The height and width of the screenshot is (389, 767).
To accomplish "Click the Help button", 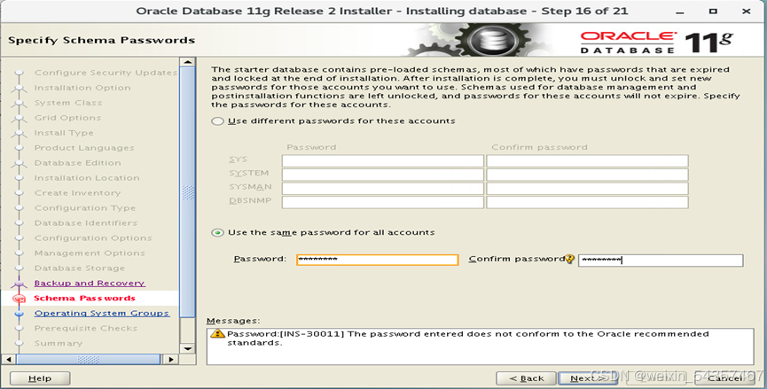I will tap(40, 378).
